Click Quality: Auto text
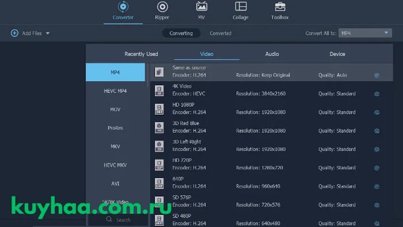The width and height of the screenshot is (403, 227). tap(333, 75)
